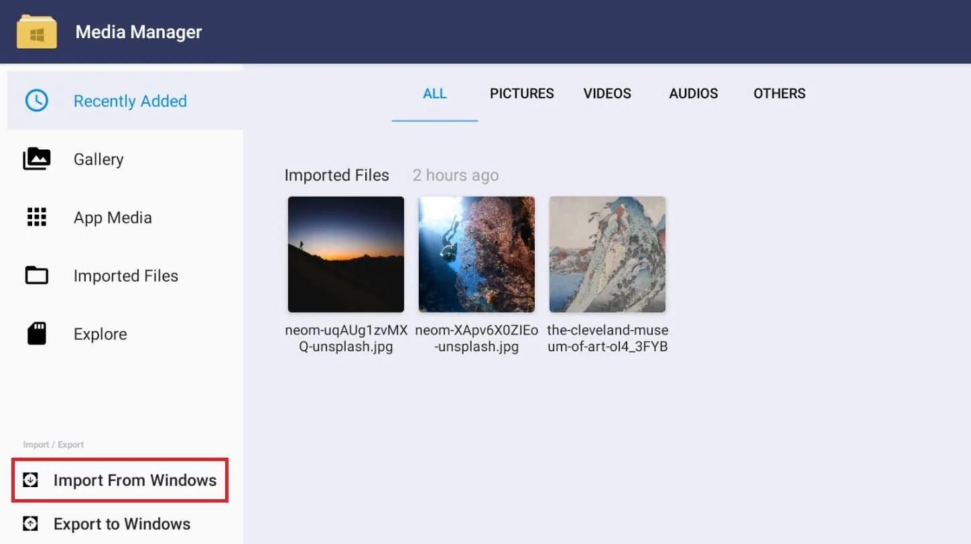Click the Export to Windows option
This screenshot has height=544, width=971.
(121, 523)
